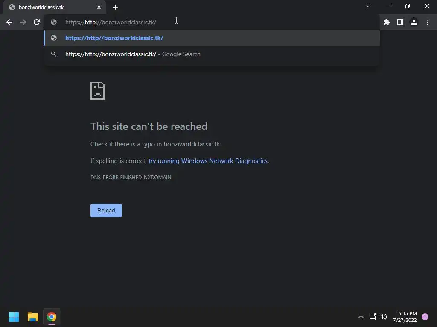437x327 pixels.
Task: Click the globe icon in the address bar
Action: pos(54,22)
